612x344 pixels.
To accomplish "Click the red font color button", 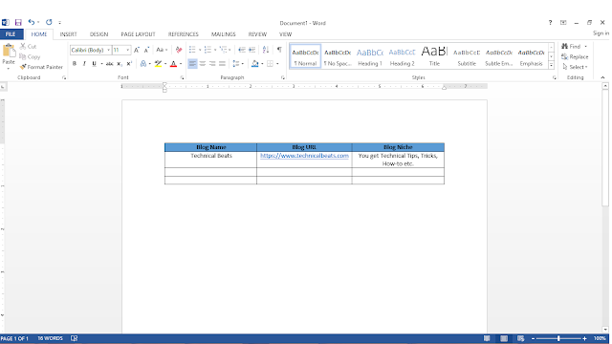I will click(174, 64).
